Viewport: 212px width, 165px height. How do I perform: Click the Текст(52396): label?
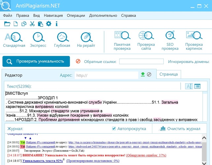point(19,86)
